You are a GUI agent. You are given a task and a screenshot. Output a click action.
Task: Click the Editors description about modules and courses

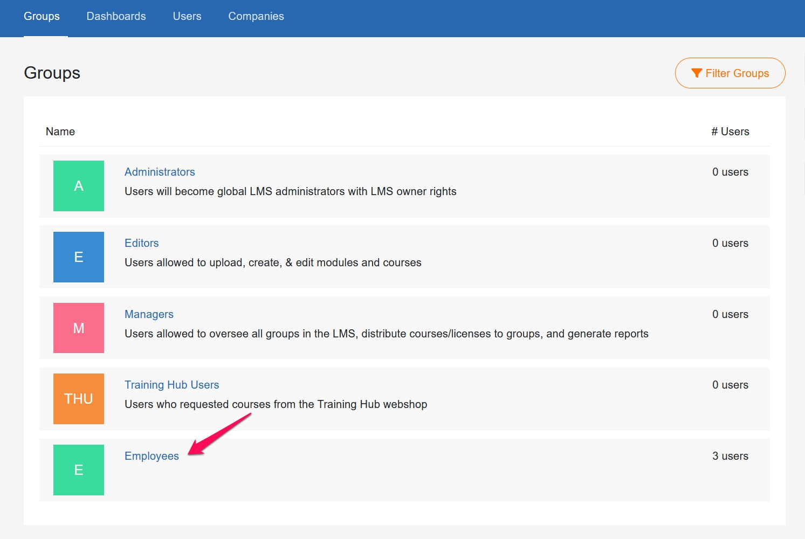pos(273,262)
